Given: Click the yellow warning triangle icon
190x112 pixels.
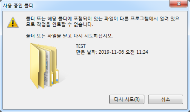Looking at the screenshot, I should [13, 23].
